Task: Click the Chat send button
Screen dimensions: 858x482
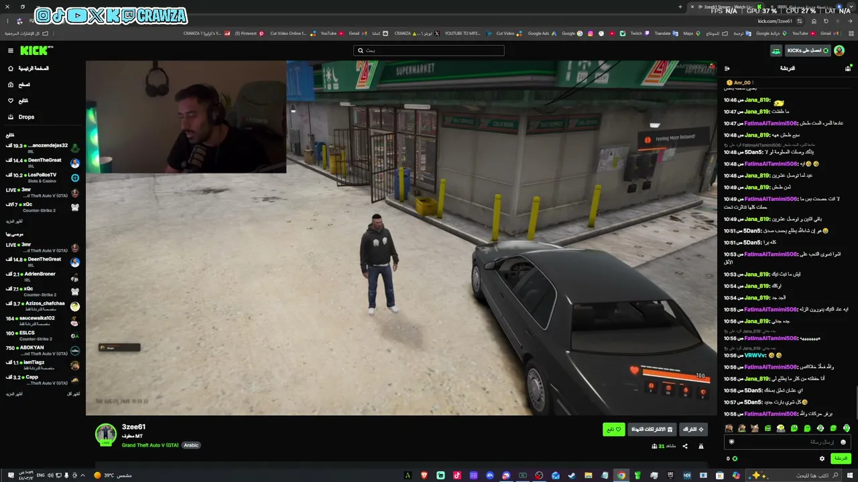Action: (x=841, y=459)
